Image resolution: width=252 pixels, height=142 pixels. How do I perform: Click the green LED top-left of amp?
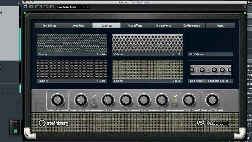tap(25, 13)
